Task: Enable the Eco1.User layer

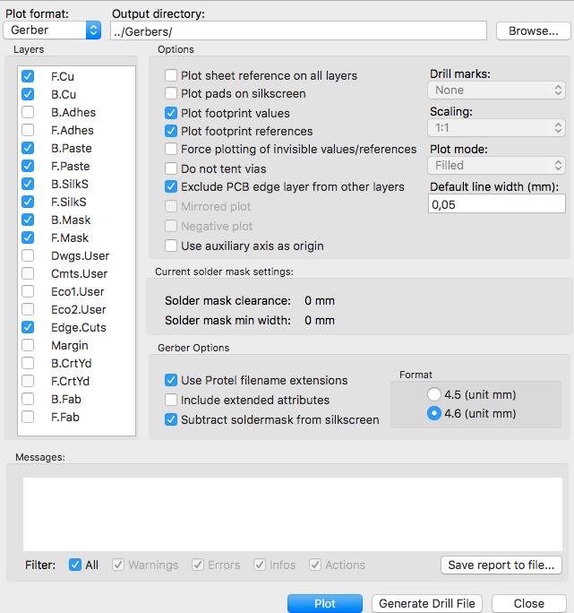Action: click(x=28, y=291)
